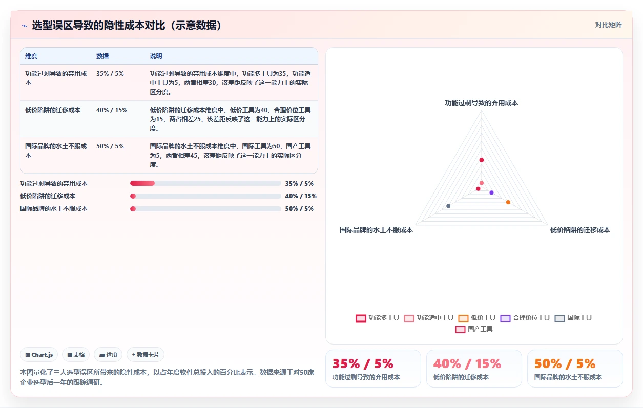
Task: Toggle the 国际工具 legend item
Action: 573,318
